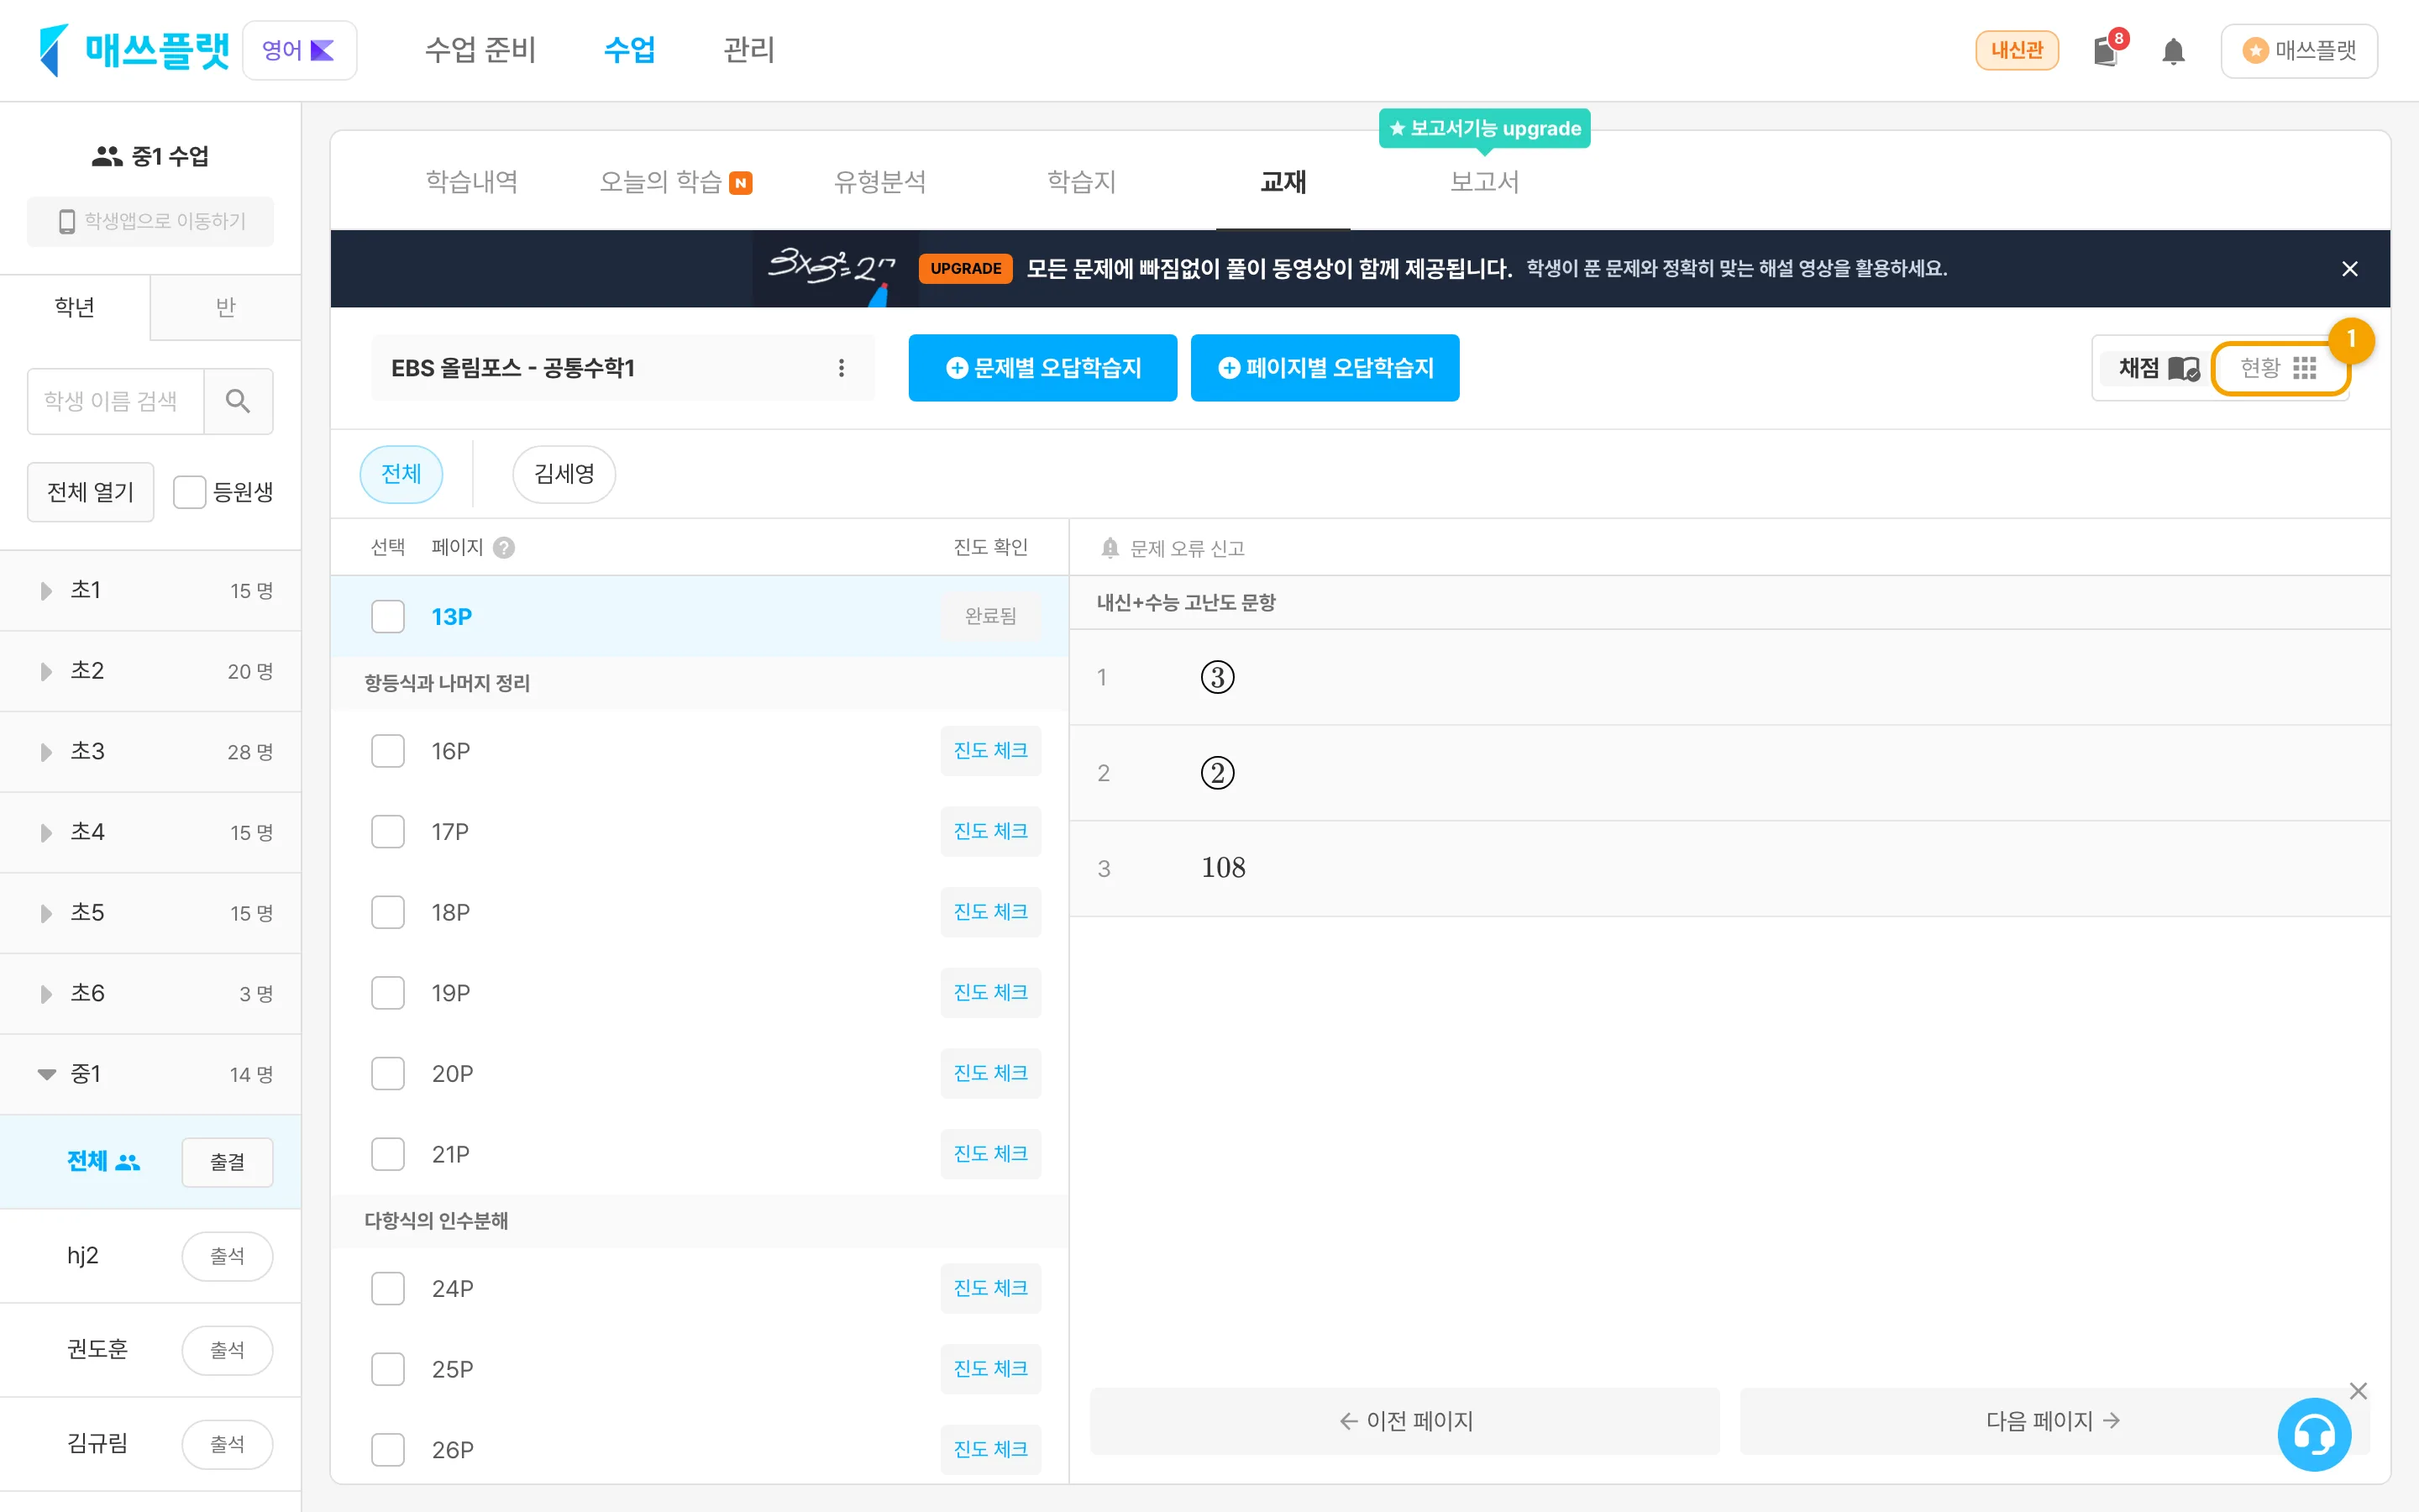Close the UPGRADE video banner

pos(2350,269)
